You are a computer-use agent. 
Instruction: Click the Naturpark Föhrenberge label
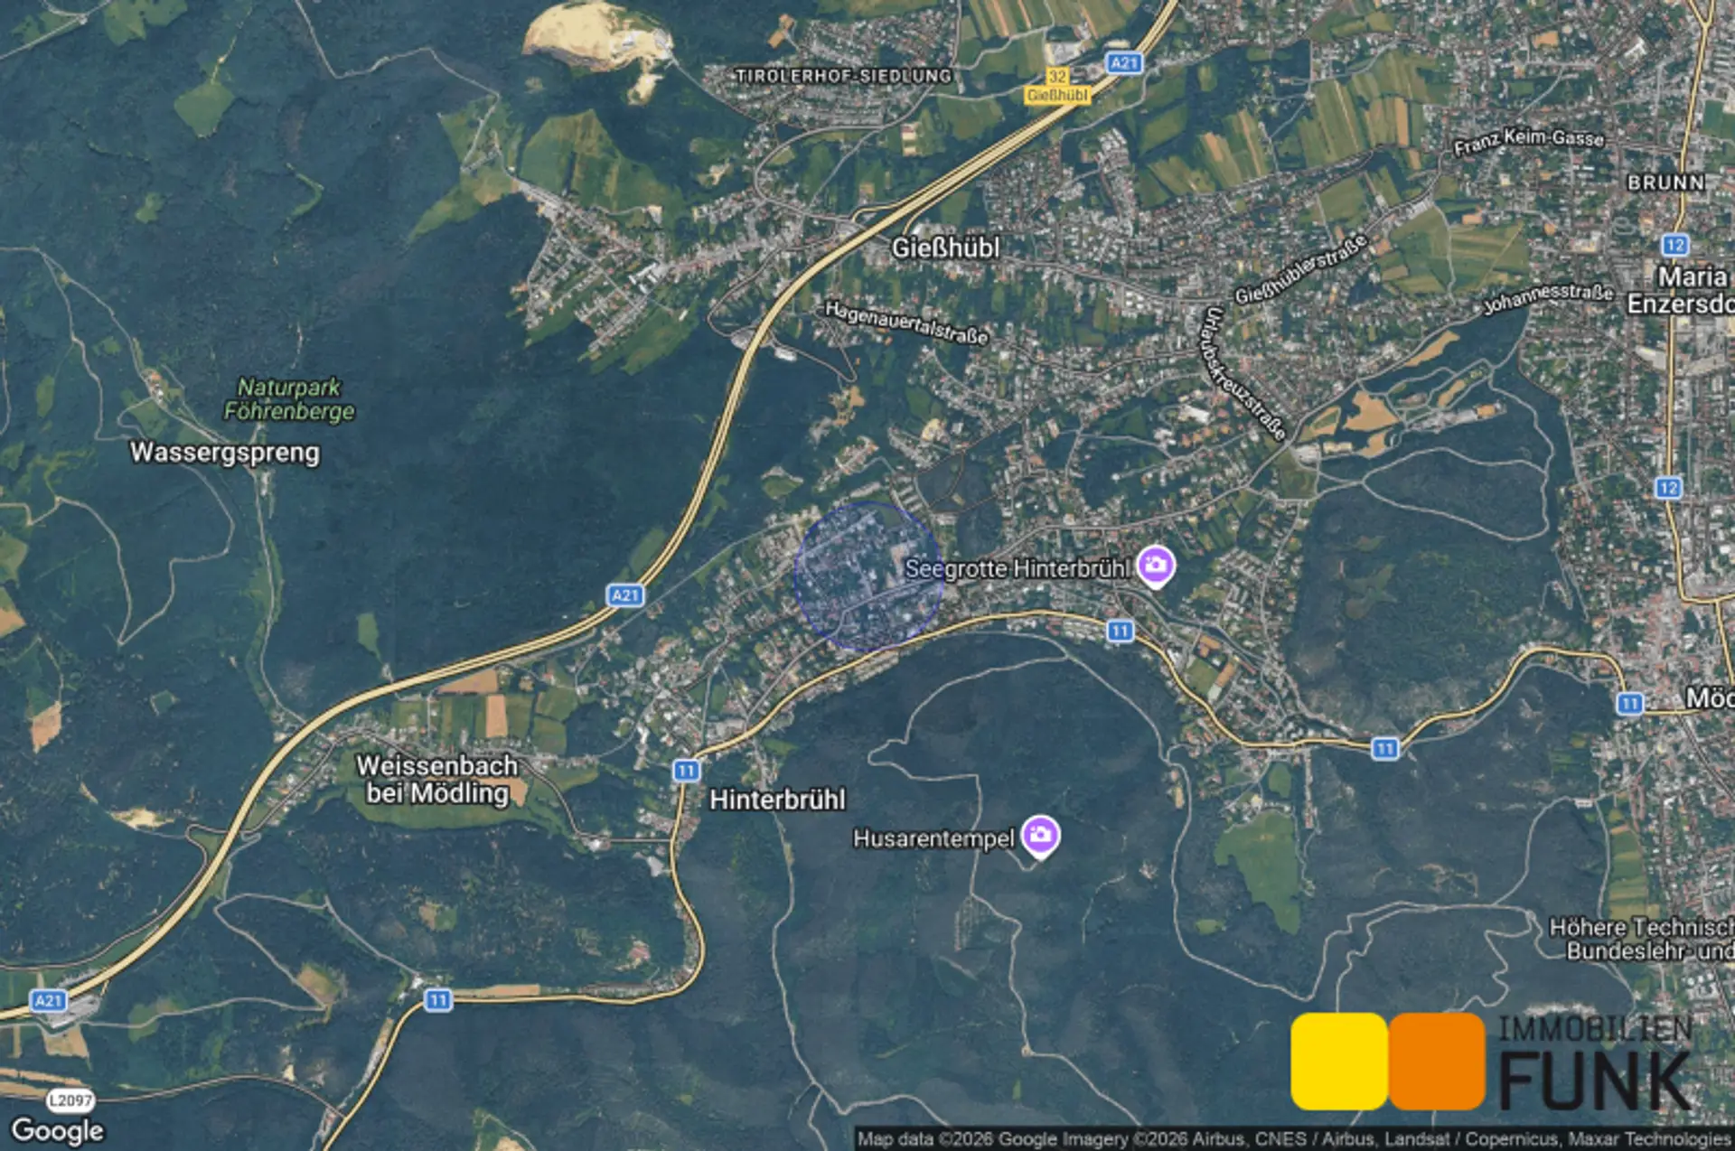click(289, 399)
